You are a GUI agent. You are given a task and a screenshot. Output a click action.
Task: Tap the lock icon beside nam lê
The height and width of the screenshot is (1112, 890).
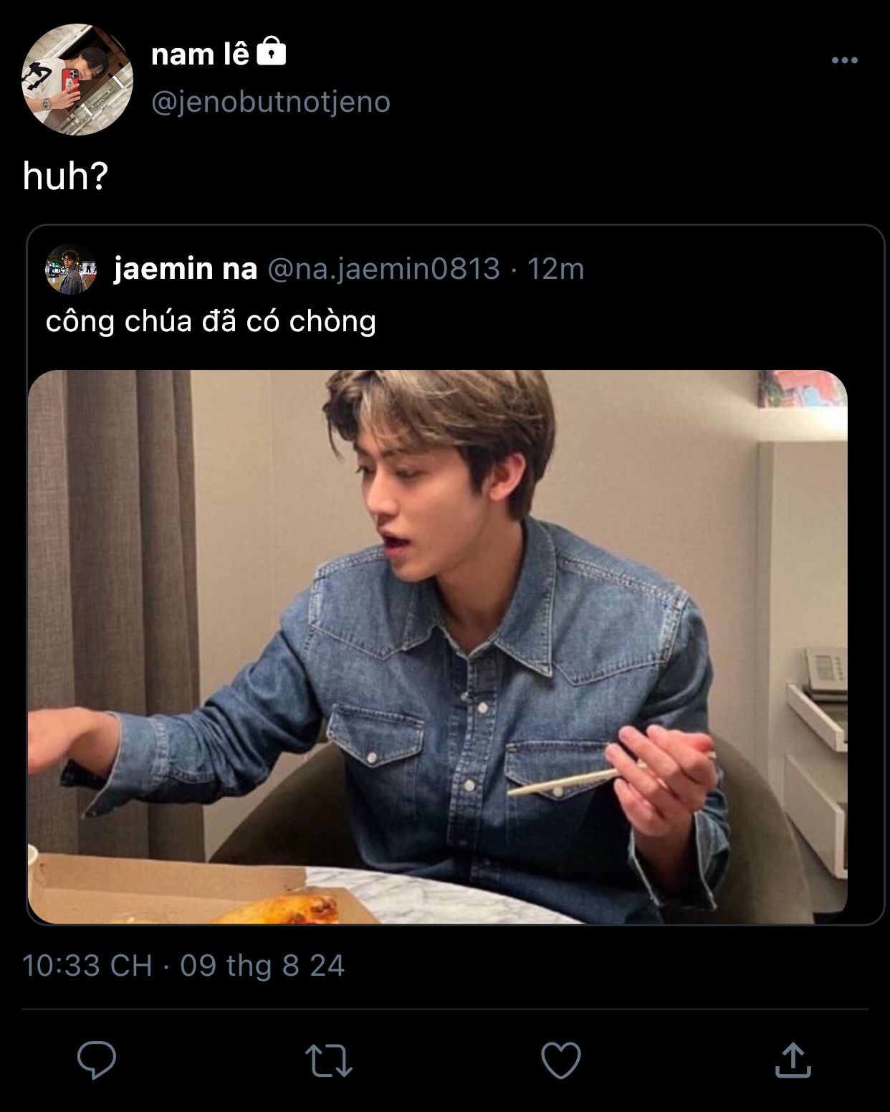click(x=271, y=52)
